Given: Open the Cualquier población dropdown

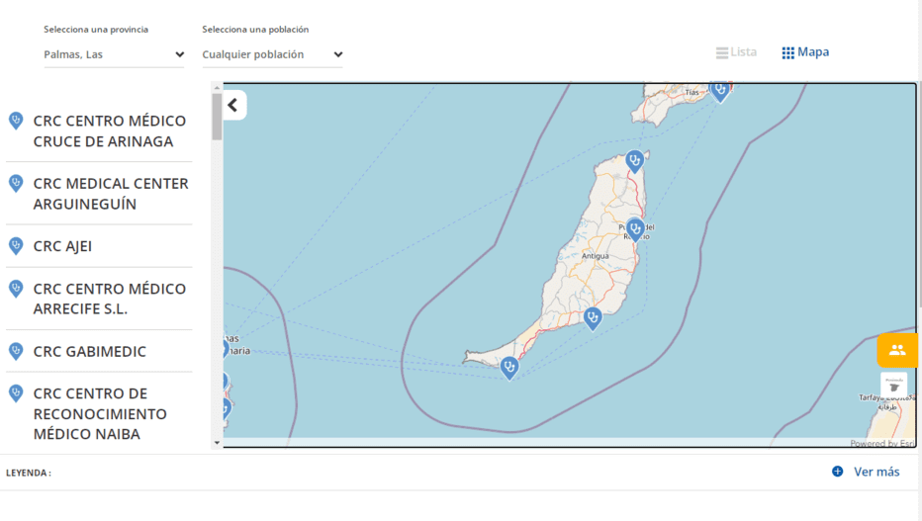Looking at the screenshot, I should tap(272, 54).
